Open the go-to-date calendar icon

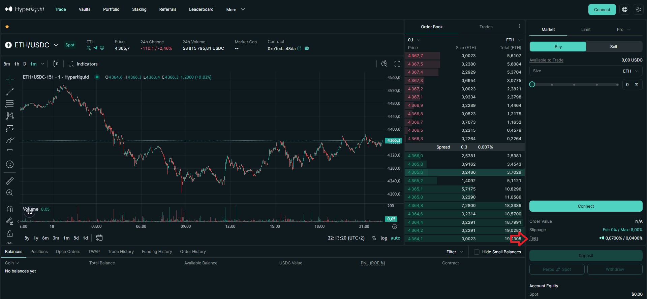[99, 238]
